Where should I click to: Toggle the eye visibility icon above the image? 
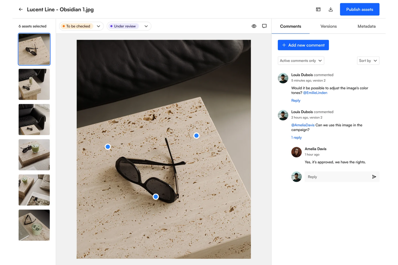pos(254,26)
